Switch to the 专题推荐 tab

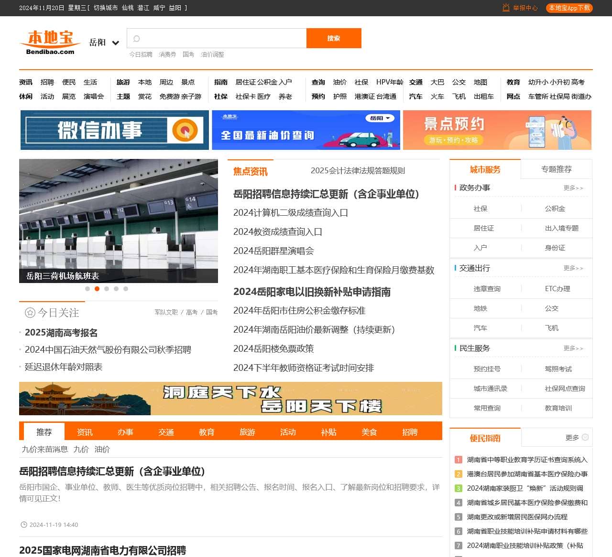point(557,169)
